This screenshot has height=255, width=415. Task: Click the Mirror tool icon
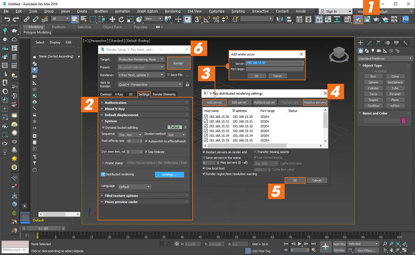279,19
